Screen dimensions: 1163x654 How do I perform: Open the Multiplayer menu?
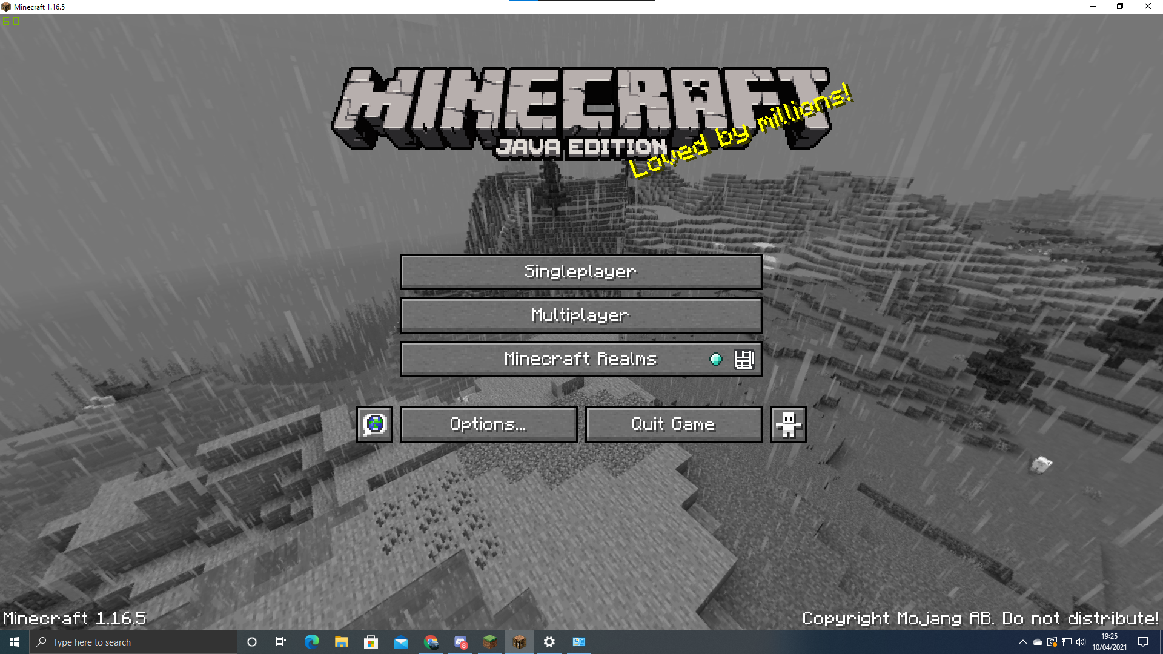[x=581, y=315]
